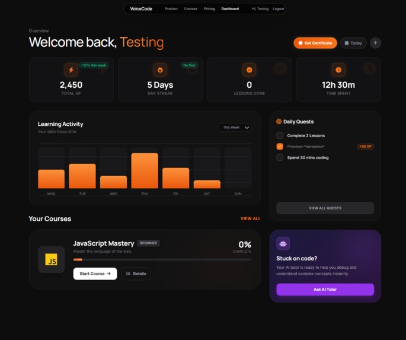Screen dimensions: 406x340
Task: Uncheck the Practice Variables quest
Action: pyautogui.click(x=280, y=147)
